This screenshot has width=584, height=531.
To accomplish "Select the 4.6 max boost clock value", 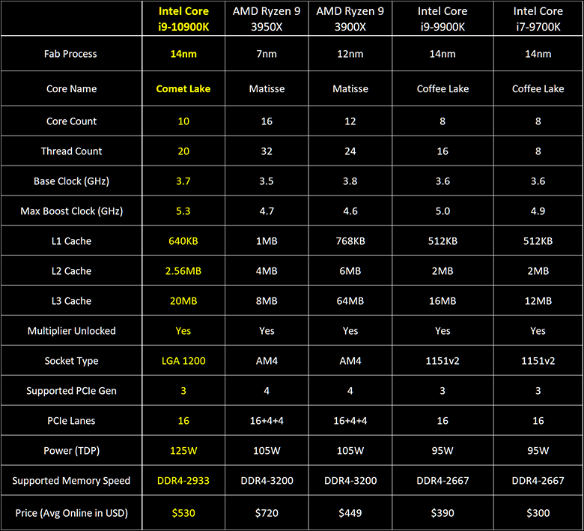I will [x=350, y=211].
